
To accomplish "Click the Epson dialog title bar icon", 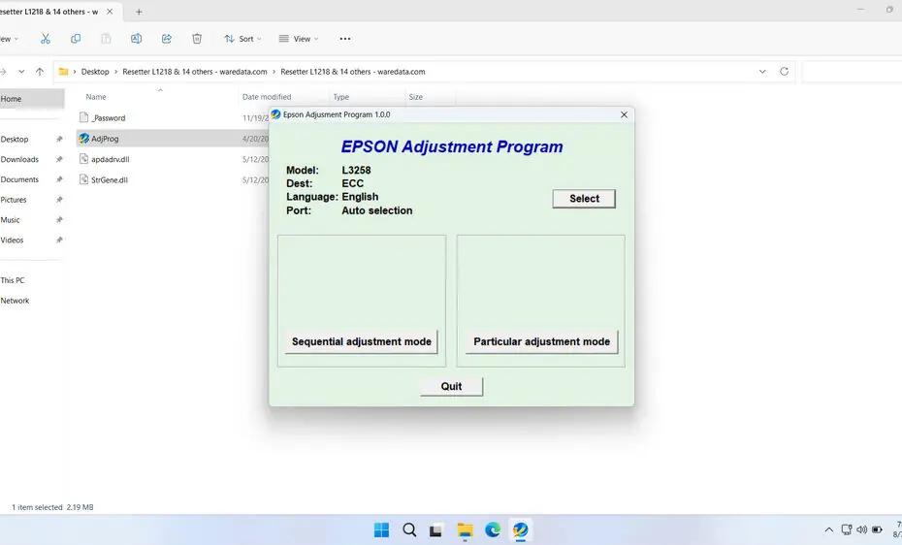I will pyautogui.click(x=276, y=114).
